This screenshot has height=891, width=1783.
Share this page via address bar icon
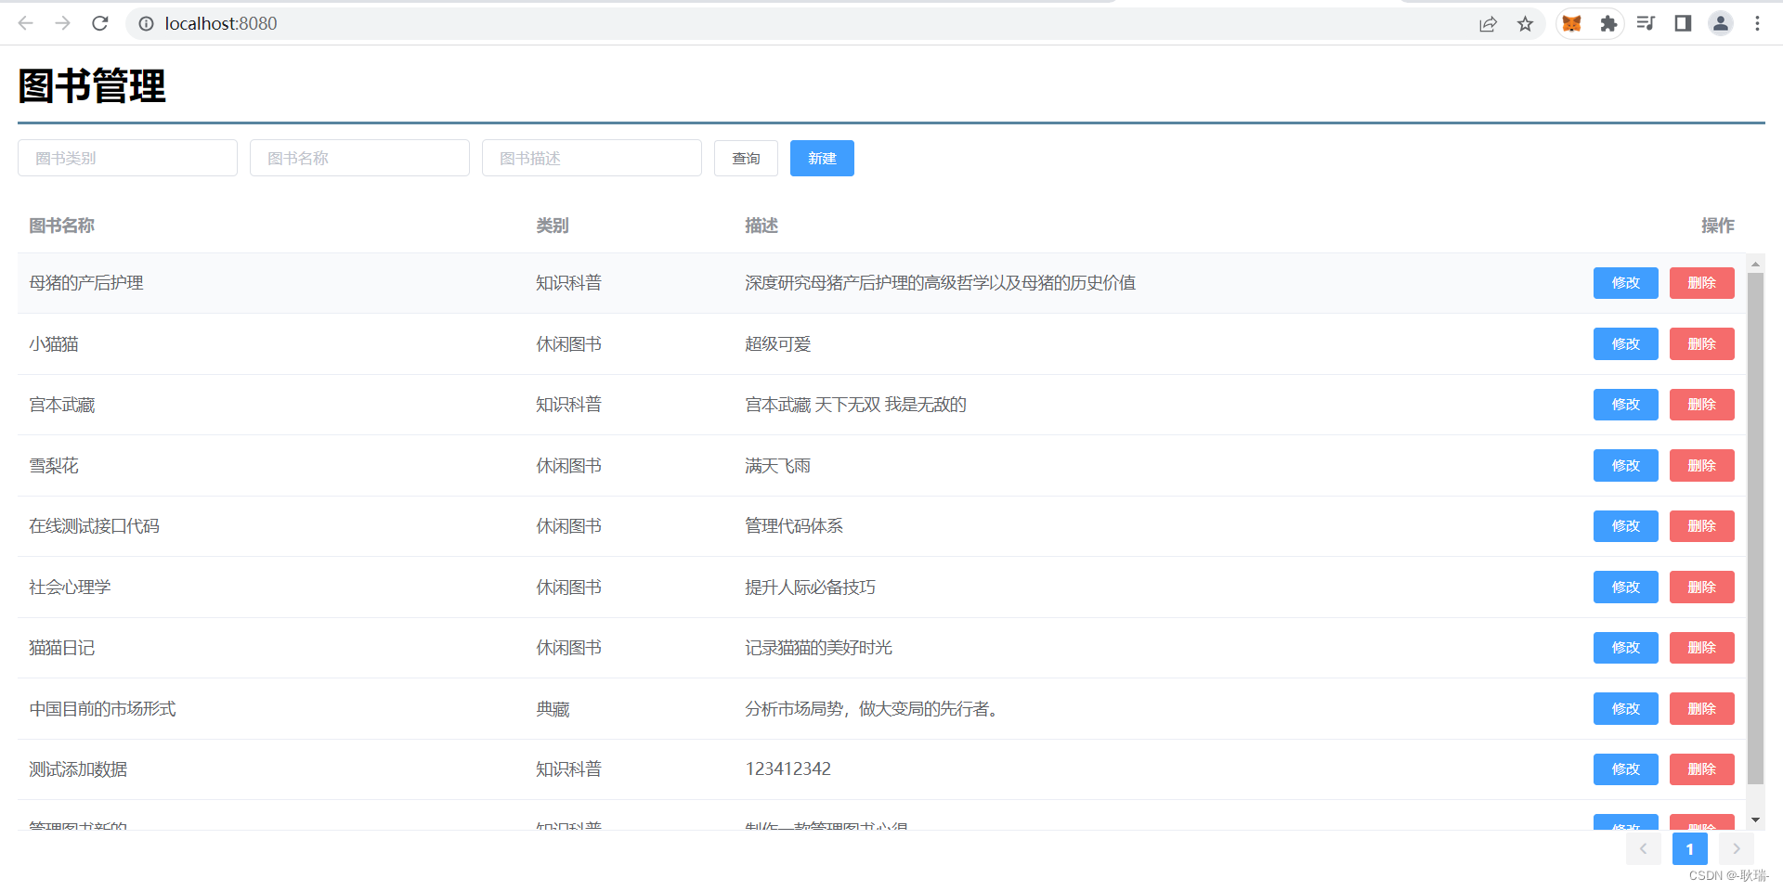click(x=1488, y=24)
